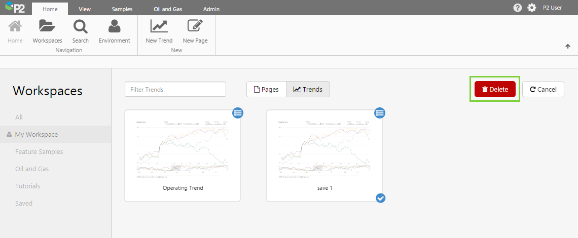This screenshot has width=578, height=238.
Task: Switch to the Samples ribbon tab
Action: pyautogui.click(x=122, y=9)
